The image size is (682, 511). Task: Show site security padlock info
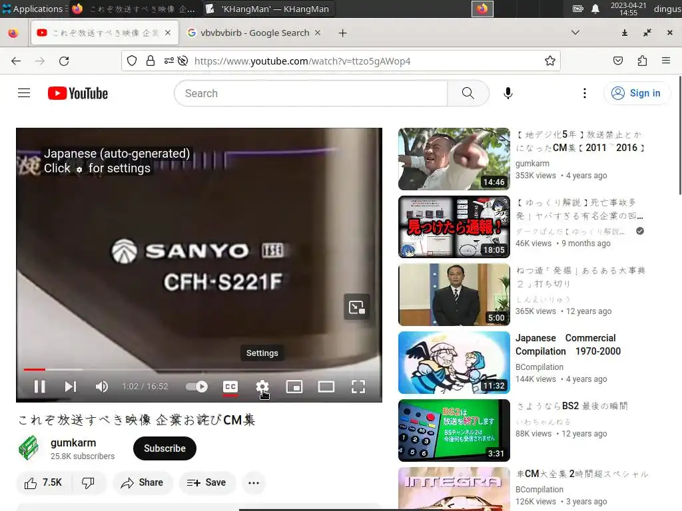point(151,61)
